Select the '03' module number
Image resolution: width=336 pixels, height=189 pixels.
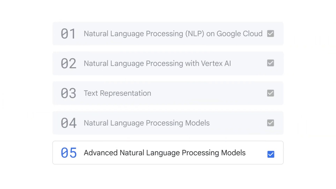point(69,93)
